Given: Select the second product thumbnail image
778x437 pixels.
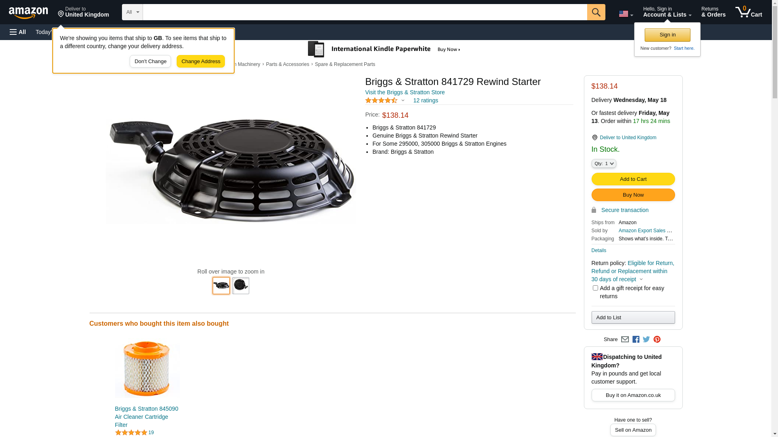Looking at the screenshot, I should tap(241, 286).
